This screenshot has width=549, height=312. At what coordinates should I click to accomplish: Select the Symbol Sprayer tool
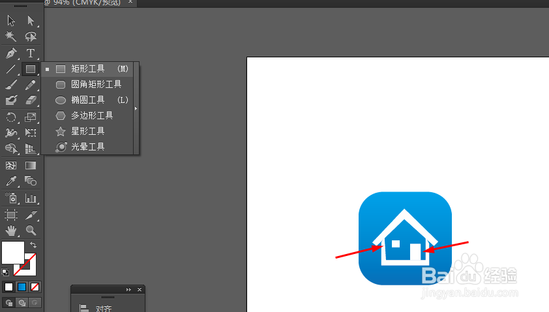(11, 198)
